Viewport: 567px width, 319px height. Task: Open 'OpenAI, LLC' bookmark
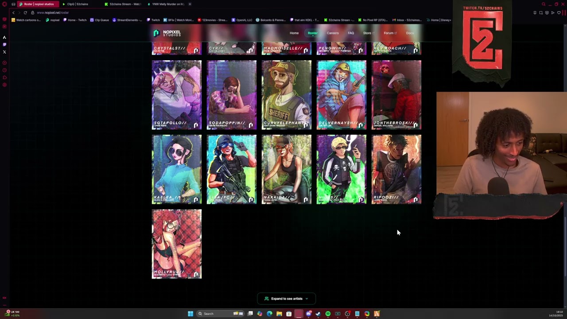click(242, 20)
